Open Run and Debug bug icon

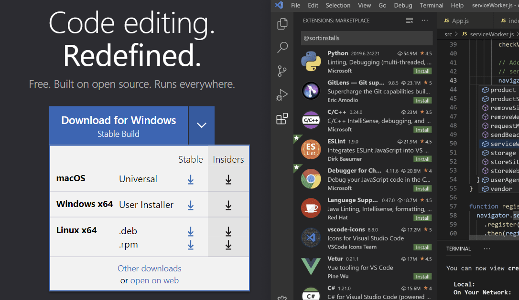tap(282, 95)
